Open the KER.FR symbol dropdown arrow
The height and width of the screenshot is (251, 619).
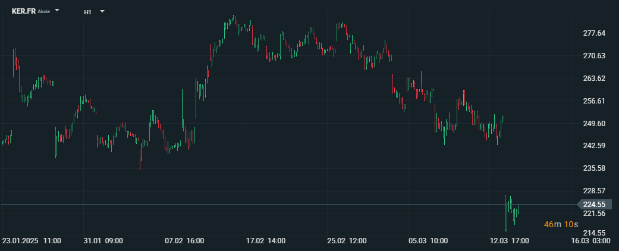click(x=57, y=11)
